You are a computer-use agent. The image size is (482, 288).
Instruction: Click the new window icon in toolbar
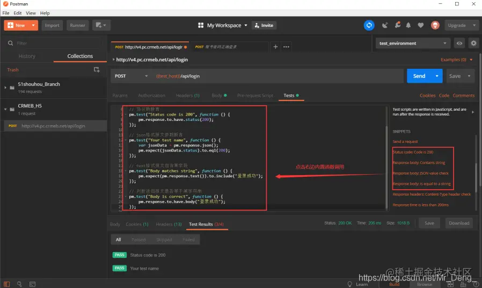coord(101,25)
